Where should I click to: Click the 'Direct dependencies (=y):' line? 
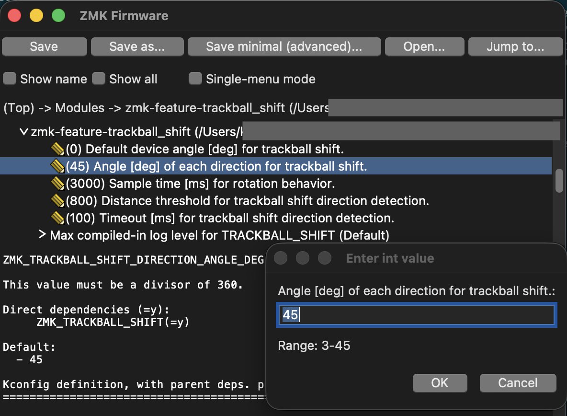coord(86,310)
